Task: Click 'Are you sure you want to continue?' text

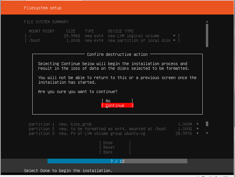Action: pos(78,92)
